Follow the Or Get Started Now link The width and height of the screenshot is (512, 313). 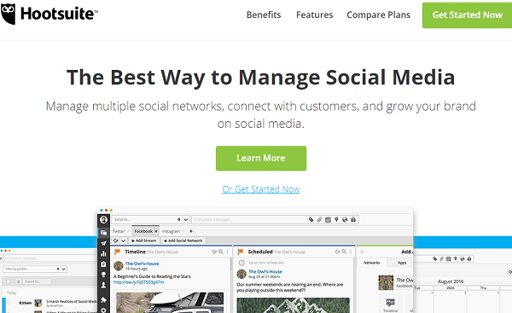(x=261, y=189)
